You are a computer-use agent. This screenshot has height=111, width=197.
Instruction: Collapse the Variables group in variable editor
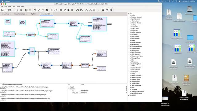click(69, 89)
